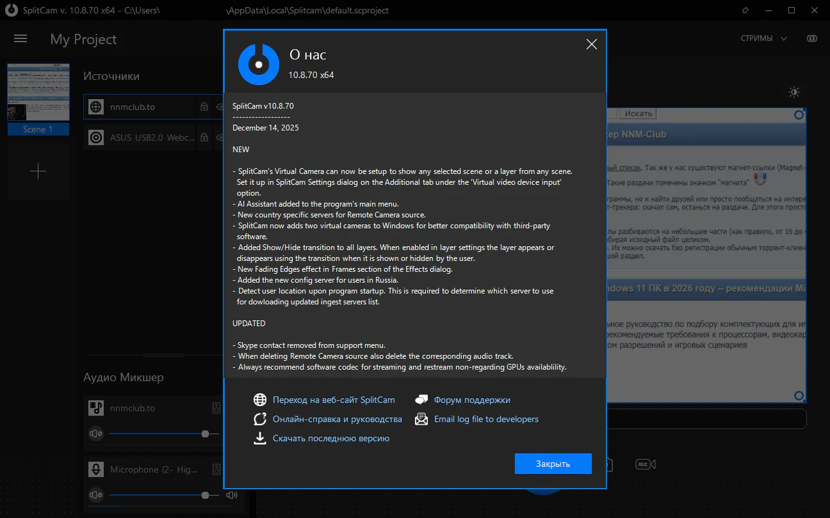Open the Скачать последнюю версию link
The image size is (830, 518).
[x=331, y=438]
